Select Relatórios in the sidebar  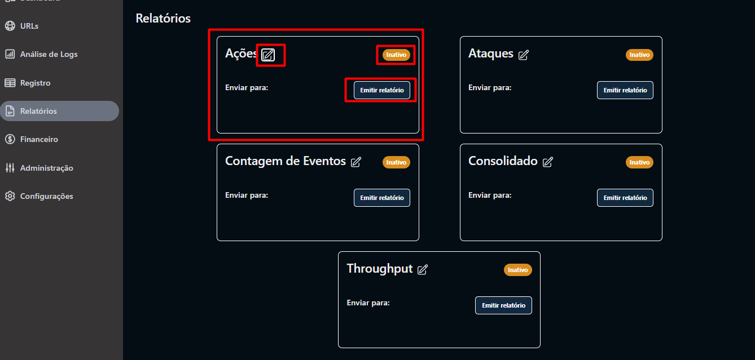click(x=38, y=111)
